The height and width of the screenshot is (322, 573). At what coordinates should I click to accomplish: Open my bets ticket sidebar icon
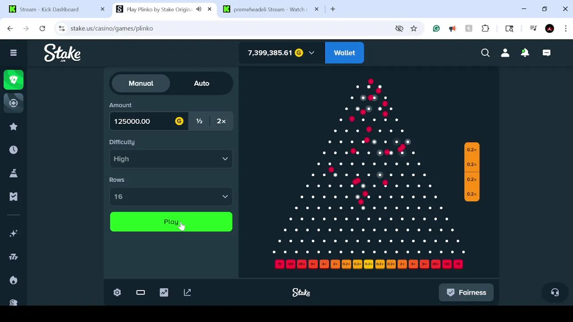coord(13,196)
